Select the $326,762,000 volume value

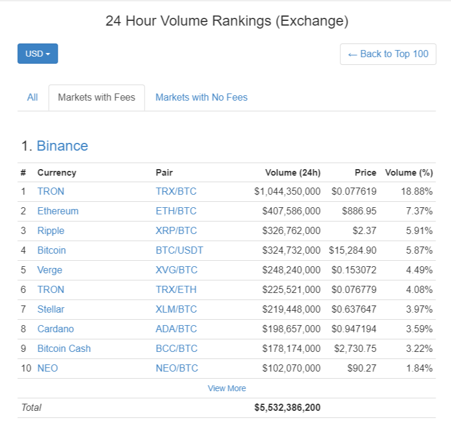[292, 230]
